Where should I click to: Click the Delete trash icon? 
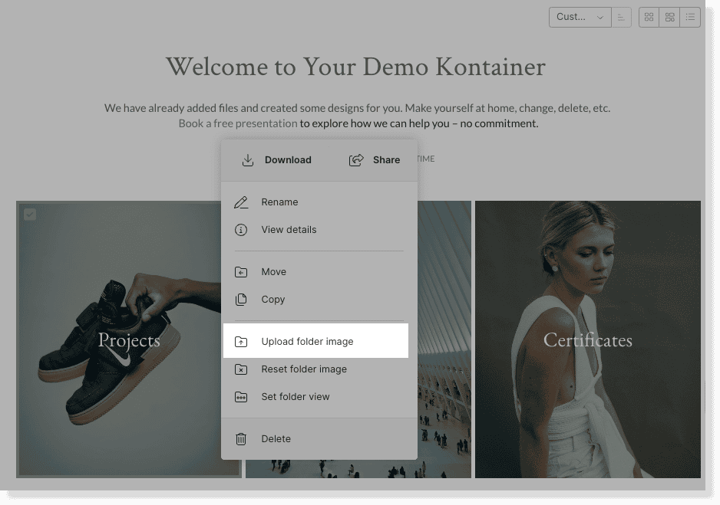click(240, 438)
